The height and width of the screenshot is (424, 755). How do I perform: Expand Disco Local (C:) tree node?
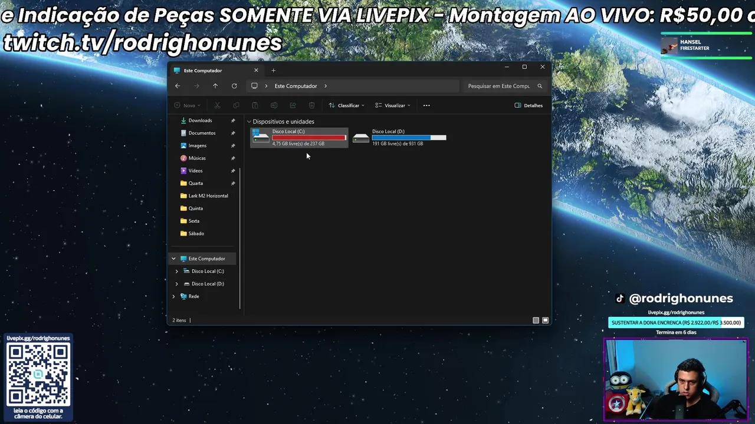tap(176, 271)
